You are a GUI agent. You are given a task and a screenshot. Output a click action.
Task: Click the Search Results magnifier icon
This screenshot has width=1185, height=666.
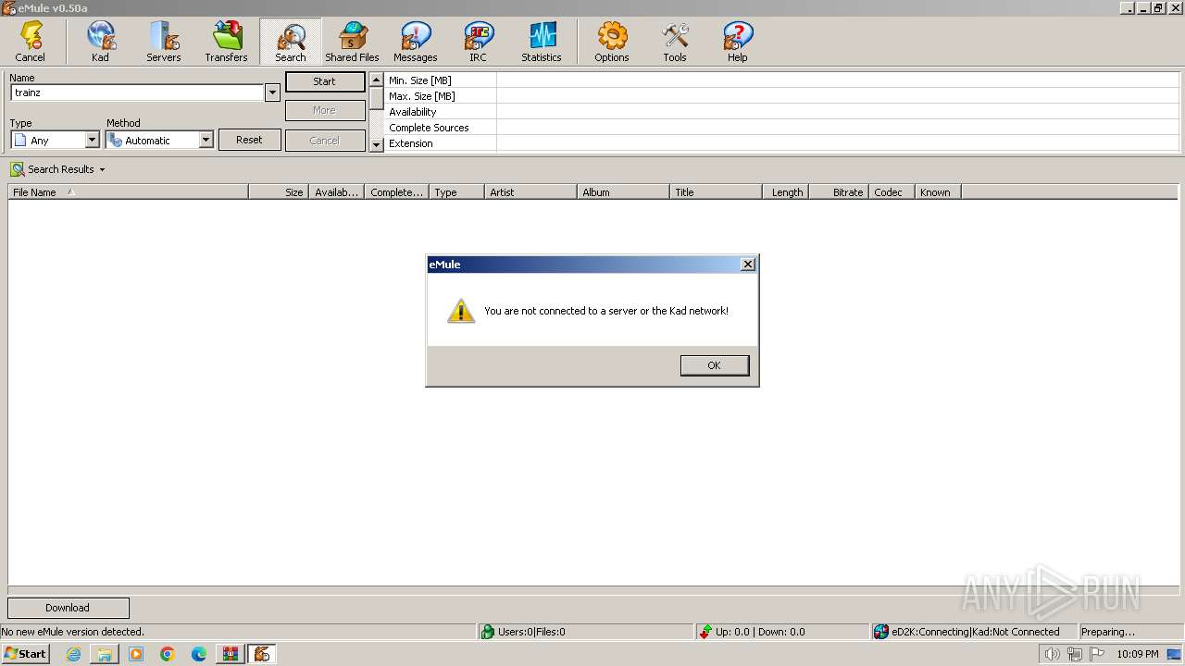18,169
